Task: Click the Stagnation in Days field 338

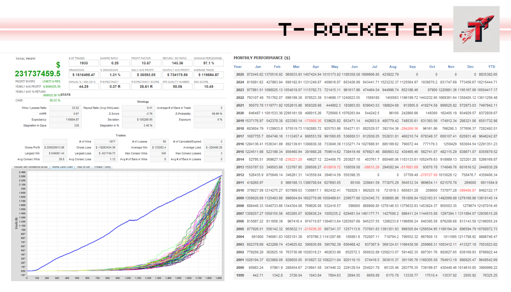Action: 65,125
